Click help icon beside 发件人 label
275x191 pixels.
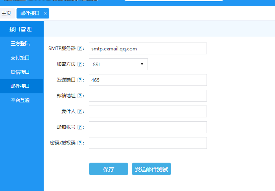pos(80,111)
